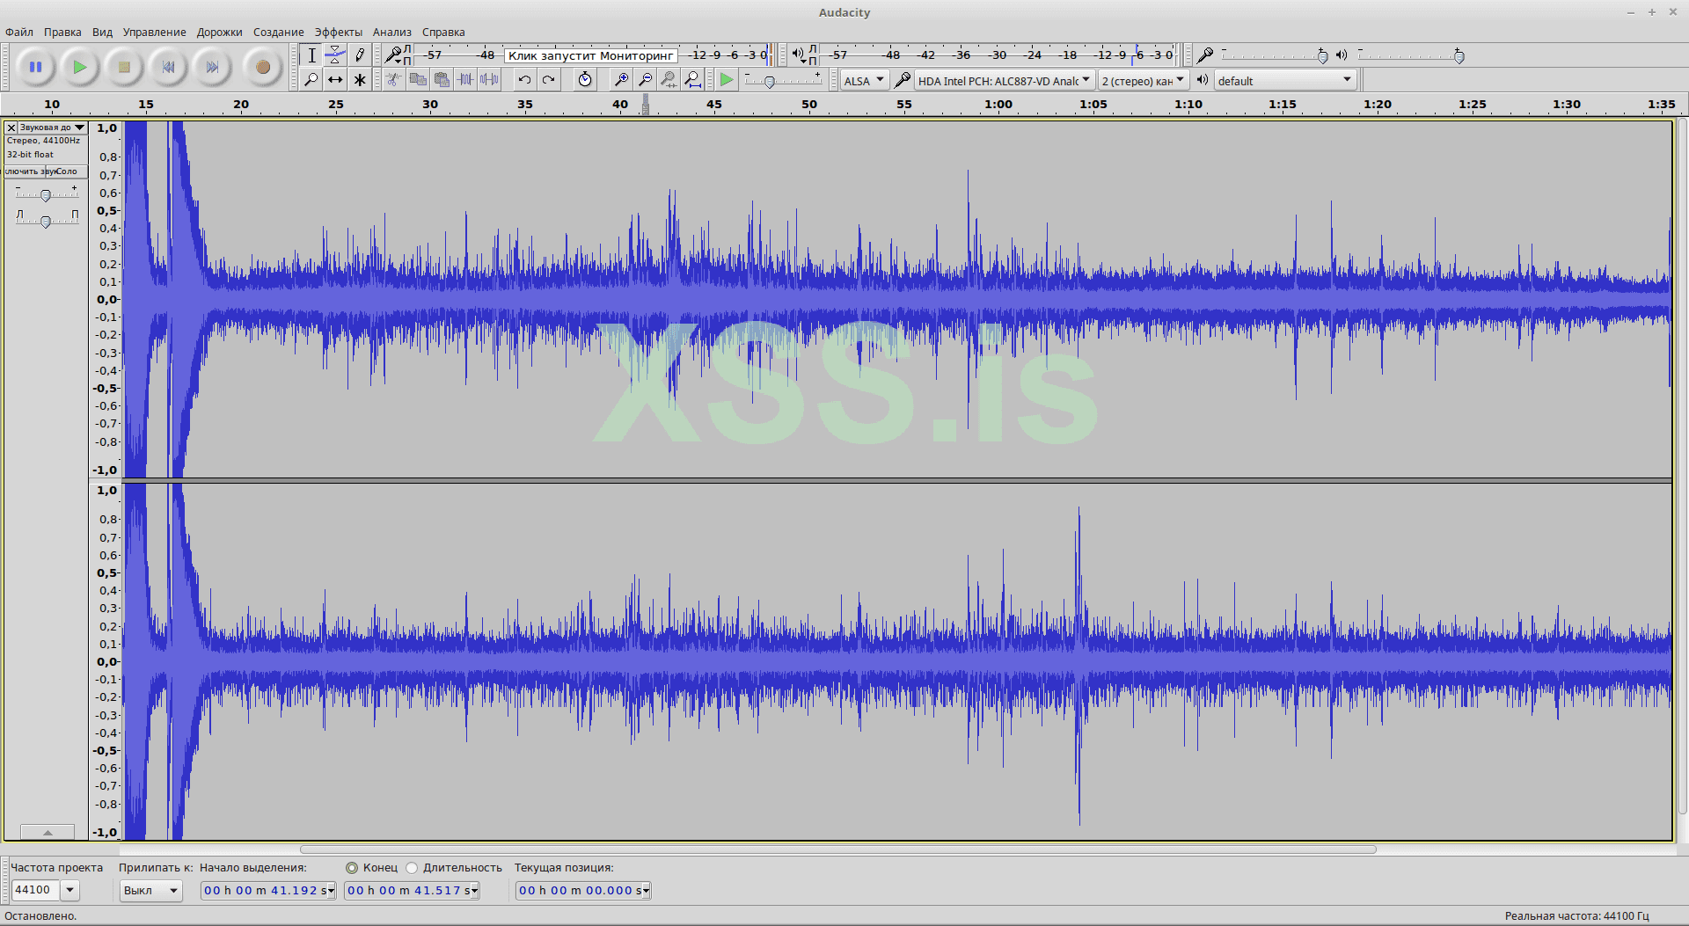Start playback with the green Play button
The image size is (1689, 926).
[80, 67]
